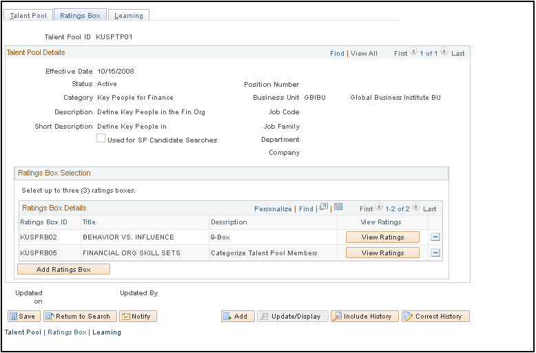Sort by Description column header
This screenshot has width=536, height=353.
(x=229, y=222)
